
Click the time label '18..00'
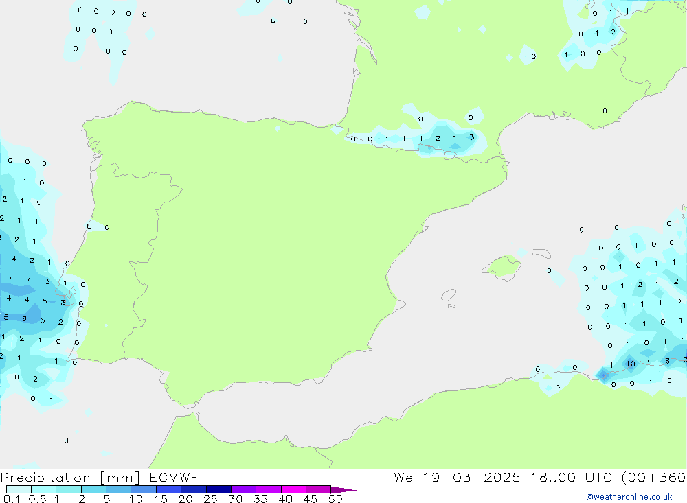point(553,477)
